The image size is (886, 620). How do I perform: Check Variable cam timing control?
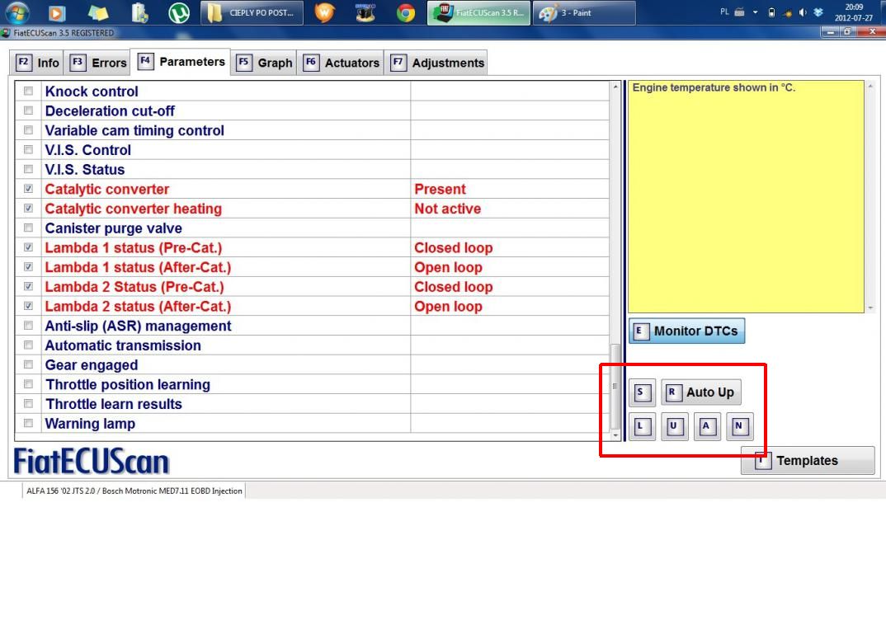click(28, 130)
